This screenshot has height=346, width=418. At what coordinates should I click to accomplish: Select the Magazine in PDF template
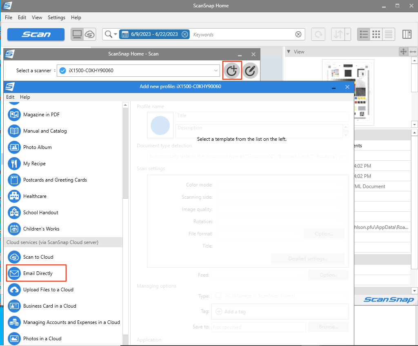42,115
